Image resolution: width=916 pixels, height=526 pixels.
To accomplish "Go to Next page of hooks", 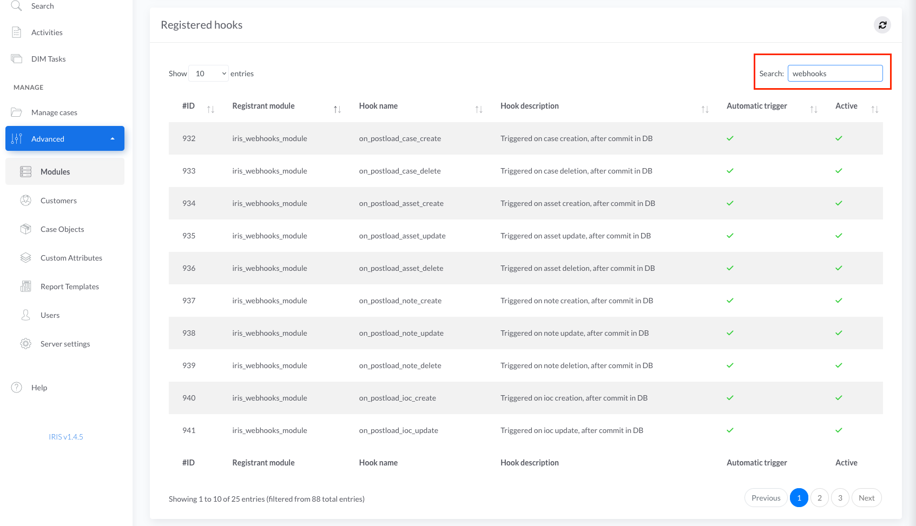I will 866,498.
